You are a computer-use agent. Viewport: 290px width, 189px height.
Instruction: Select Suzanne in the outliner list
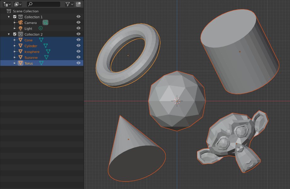(31, 57)
